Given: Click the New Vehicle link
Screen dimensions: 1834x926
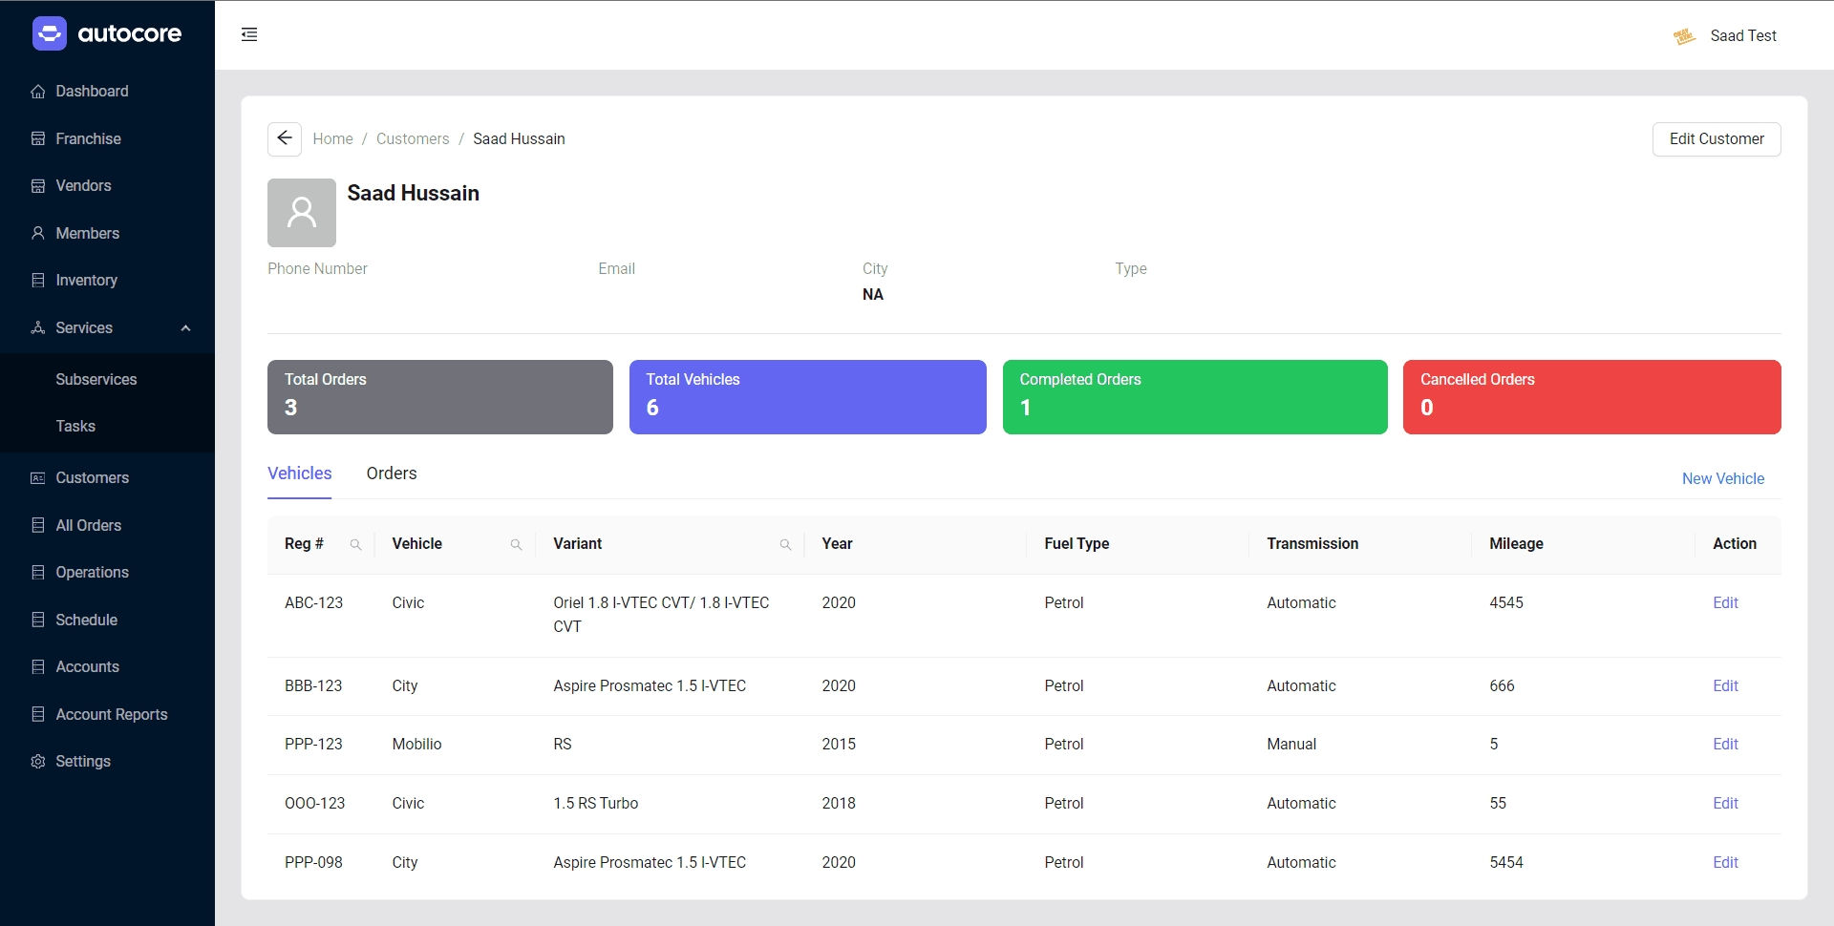Looking at the screenshot, I should coord(1723,479).
